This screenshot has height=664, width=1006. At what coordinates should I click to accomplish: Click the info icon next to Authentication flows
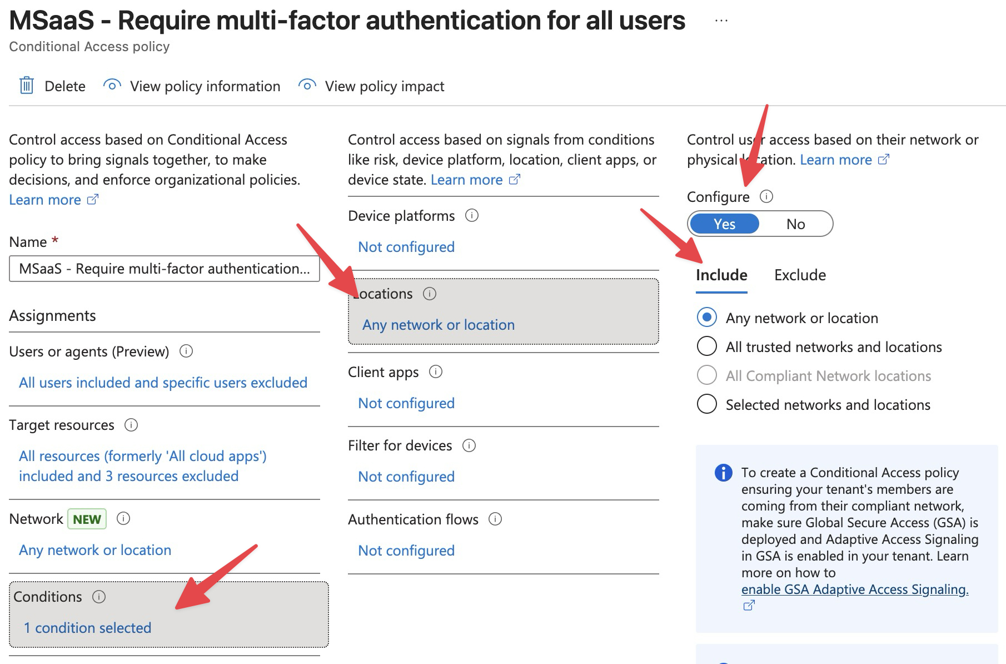click(x=495, y=519)
